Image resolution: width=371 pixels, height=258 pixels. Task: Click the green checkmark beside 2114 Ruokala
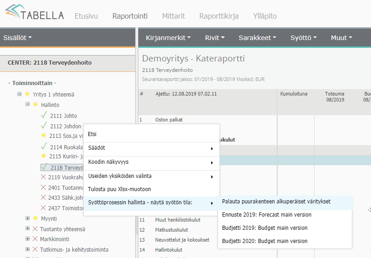(x=44, y=147)
